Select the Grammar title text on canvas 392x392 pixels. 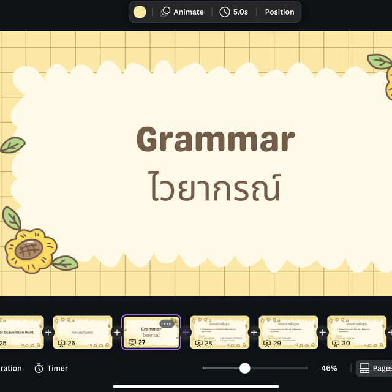point(215,140)
